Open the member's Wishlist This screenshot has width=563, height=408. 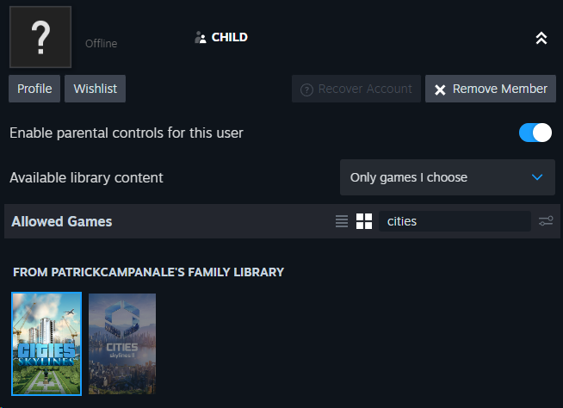click(96, 89)
